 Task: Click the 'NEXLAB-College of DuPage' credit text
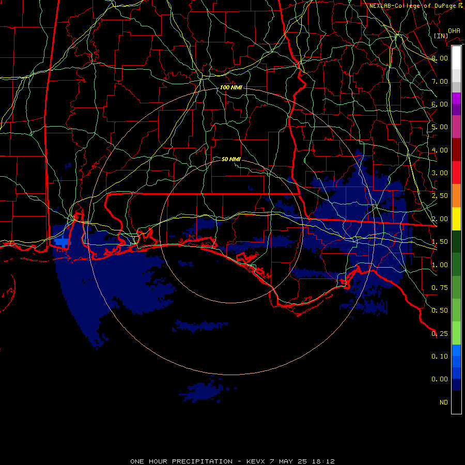pos(413,6)
